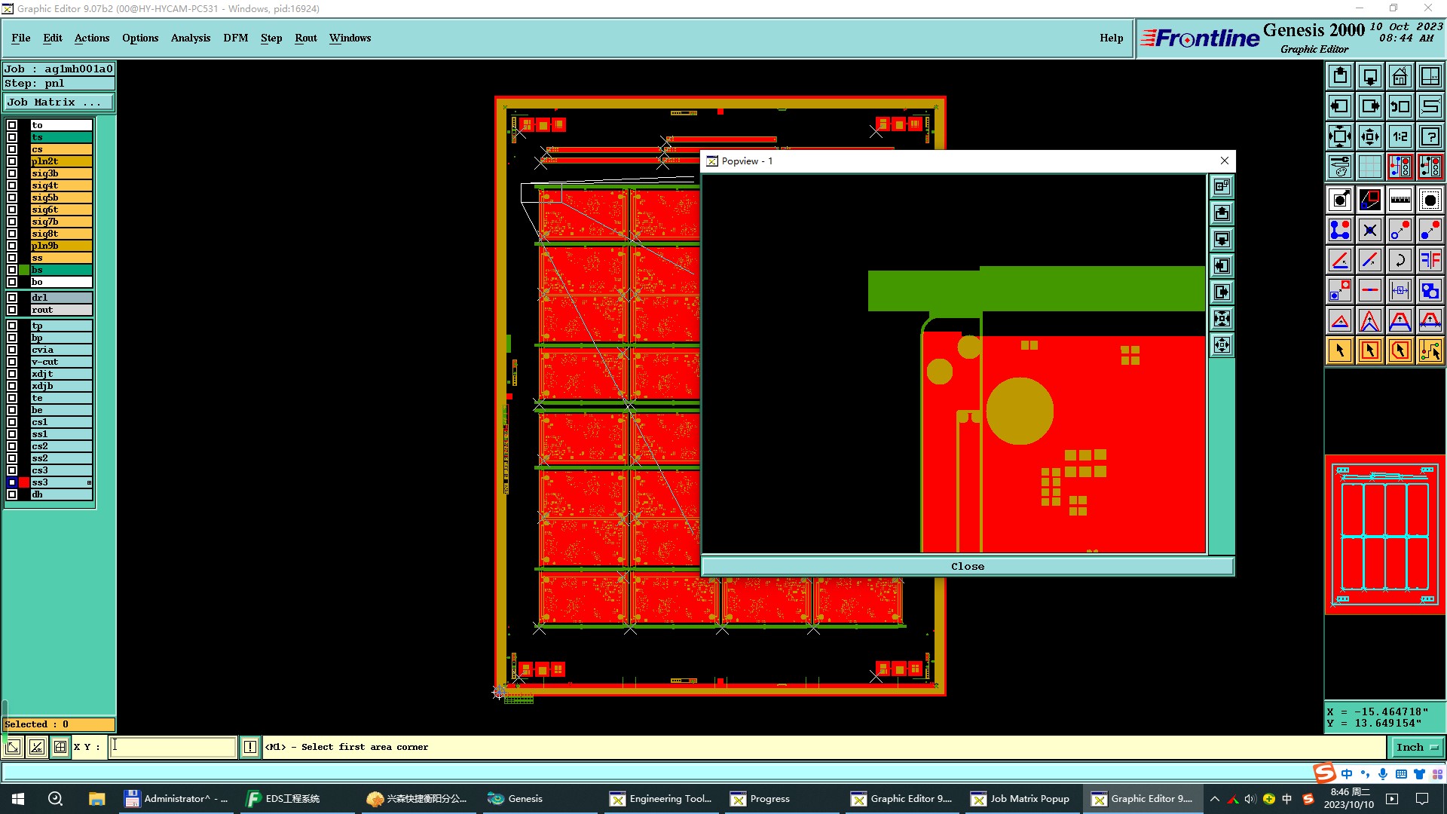
Task: Show hidden system tray icons chevron
Action: [1214, 799]
